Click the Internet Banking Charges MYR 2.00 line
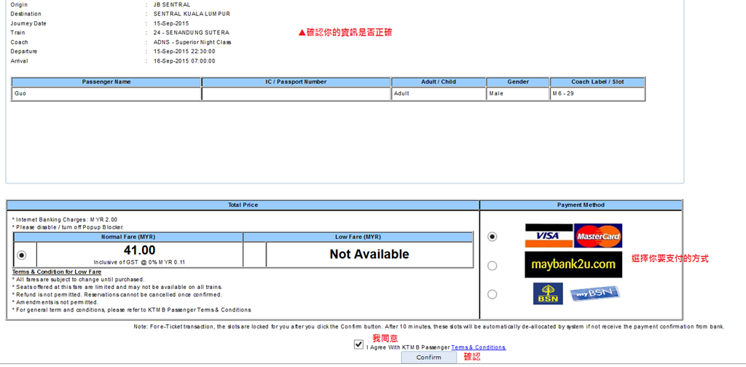 point(65,220)
